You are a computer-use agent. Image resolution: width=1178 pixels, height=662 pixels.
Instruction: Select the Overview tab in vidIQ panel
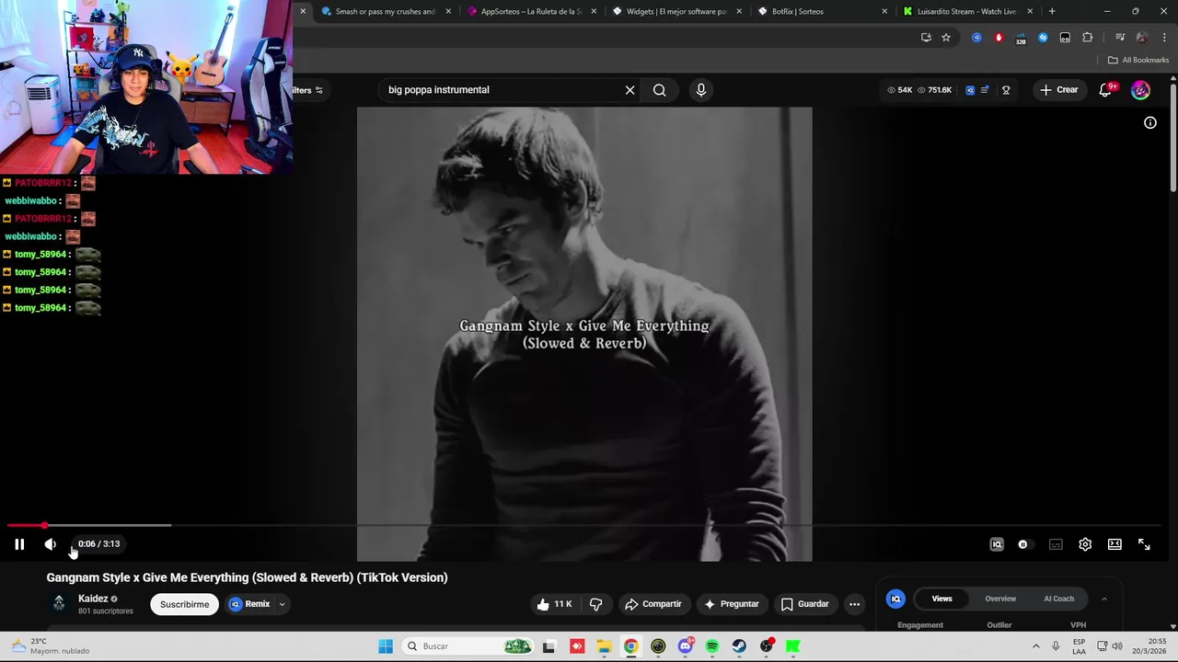[1000, 599]
